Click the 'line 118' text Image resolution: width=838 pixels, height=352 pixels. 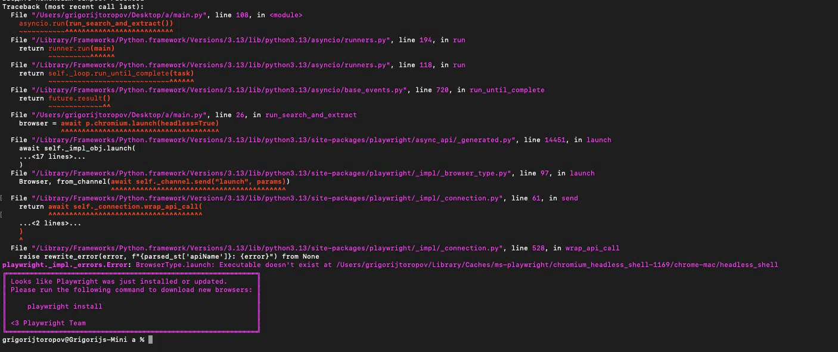(415, 65)
